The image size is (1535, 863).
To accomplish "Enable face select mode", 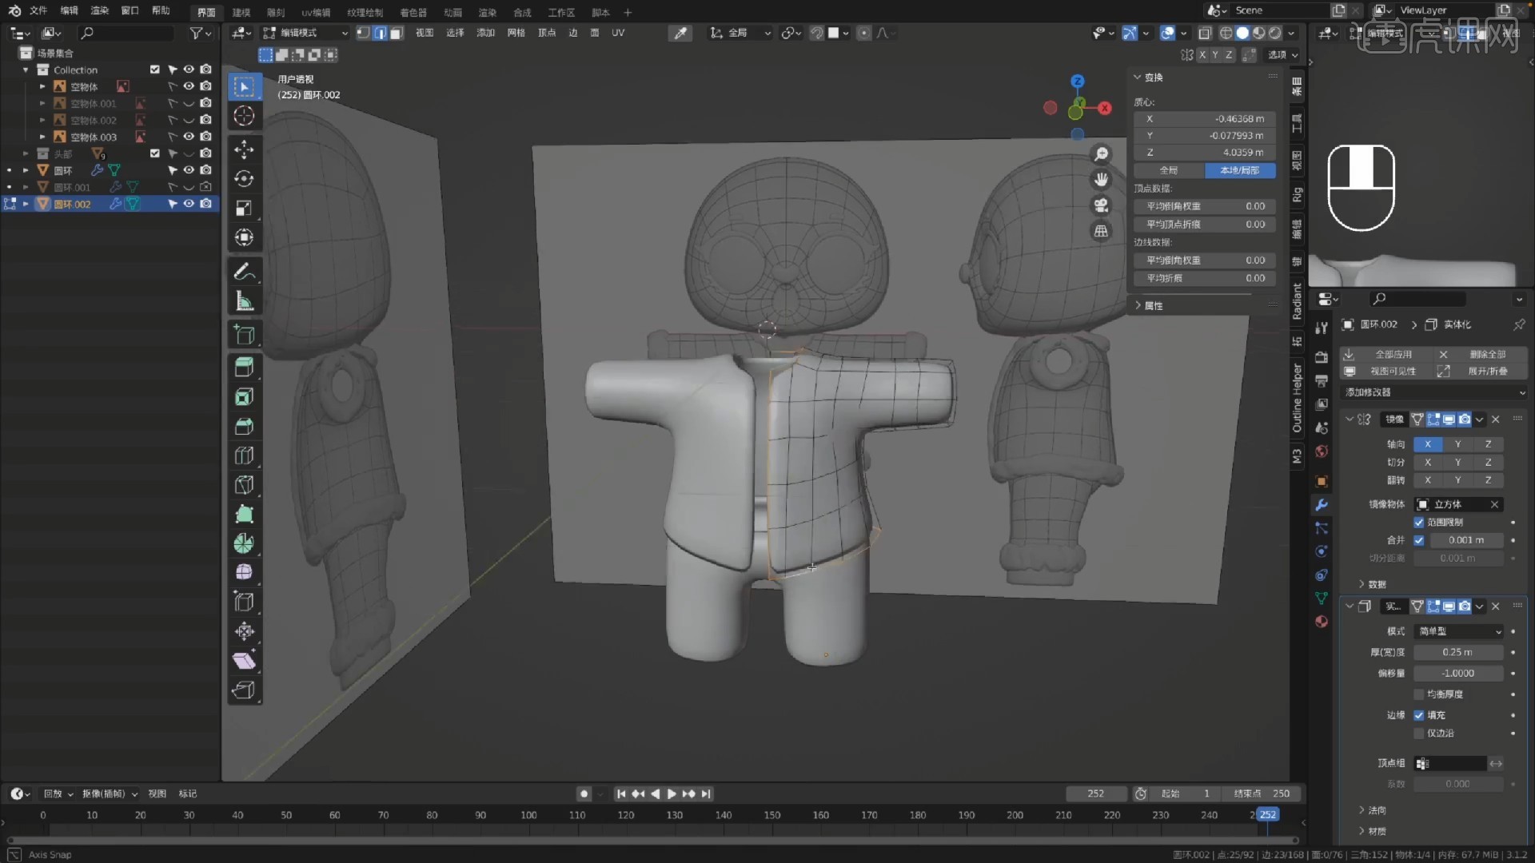I will point(397,33).
